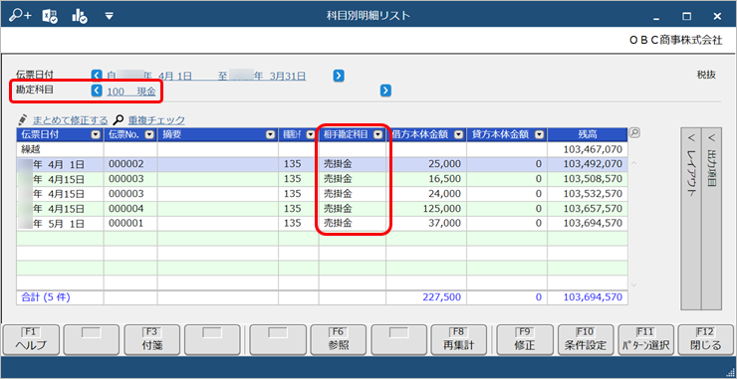
Task: Click the debit amount 125,000
Action: point(442,209)
